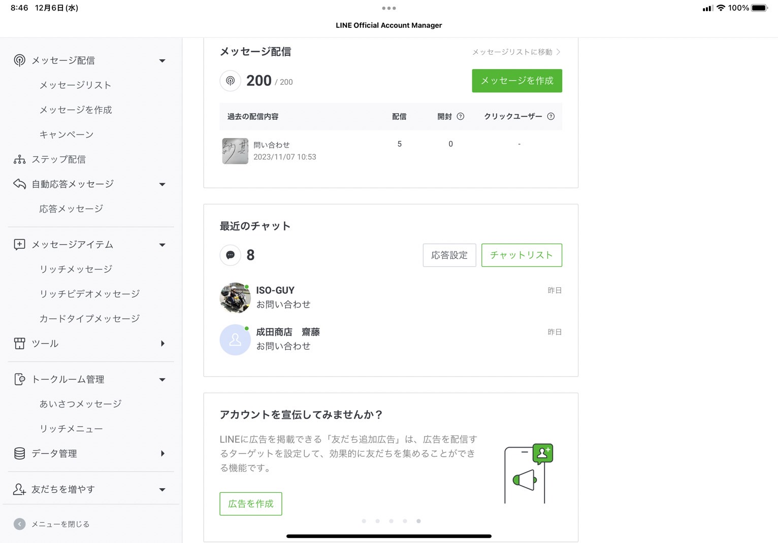Click the 友だちを増やす add-person icon
Viewport: 778px width, 543px height.
pos(19,489)
